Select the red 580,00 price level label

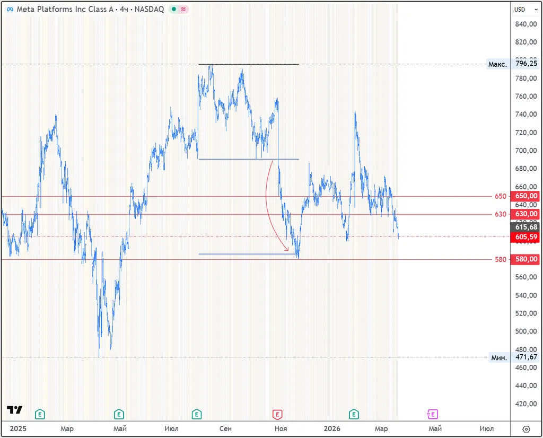click(x=525, y=259)
